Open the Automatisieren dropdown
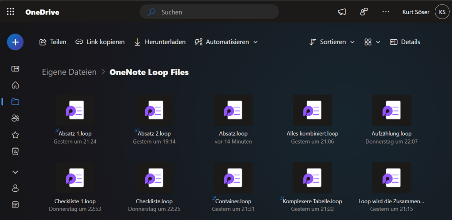 226,42
